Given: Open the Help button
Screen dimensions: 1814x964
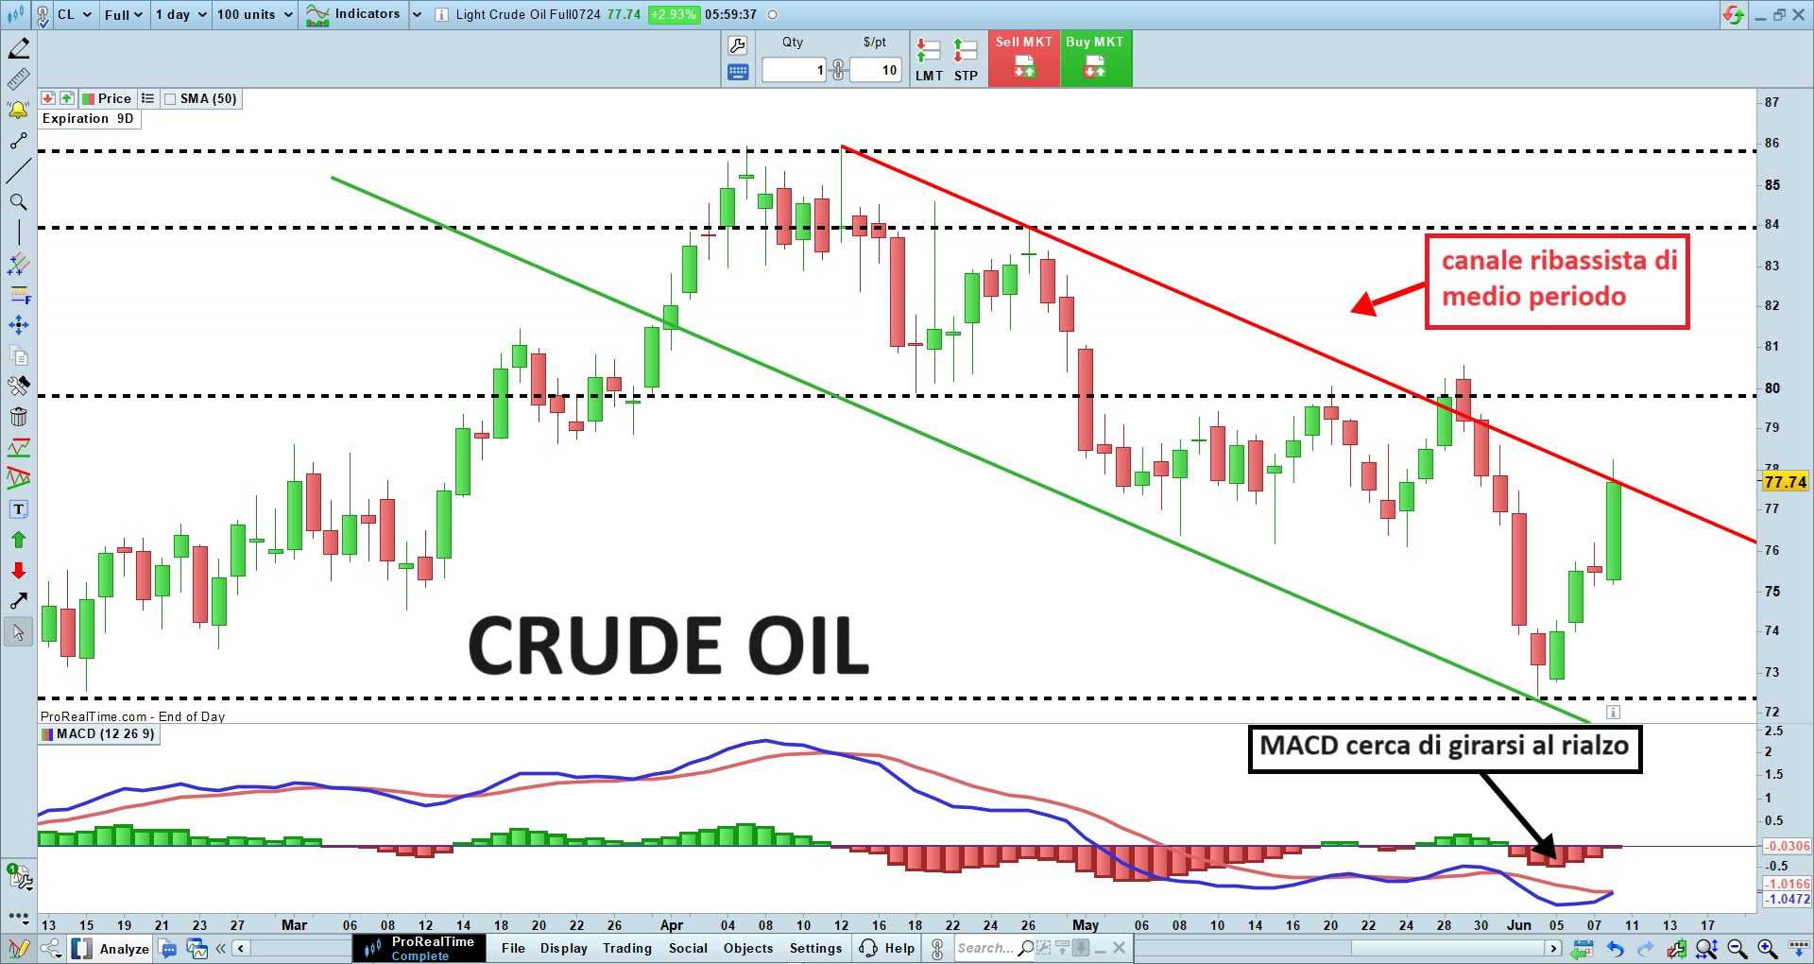Looking at the screenshot, I should click(x=887, y=948).
